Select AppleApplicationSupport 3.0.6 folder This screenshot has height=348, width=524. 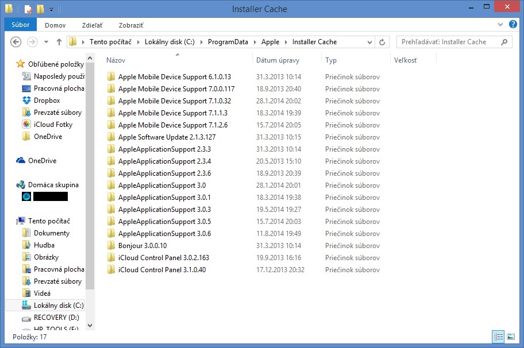click(164, 234)
